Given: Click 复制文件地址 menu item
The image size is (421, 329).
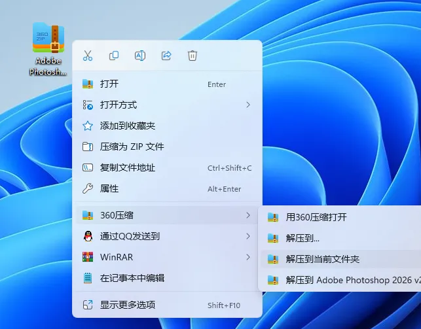Looking at the screenshot, I should click(167, 167).
